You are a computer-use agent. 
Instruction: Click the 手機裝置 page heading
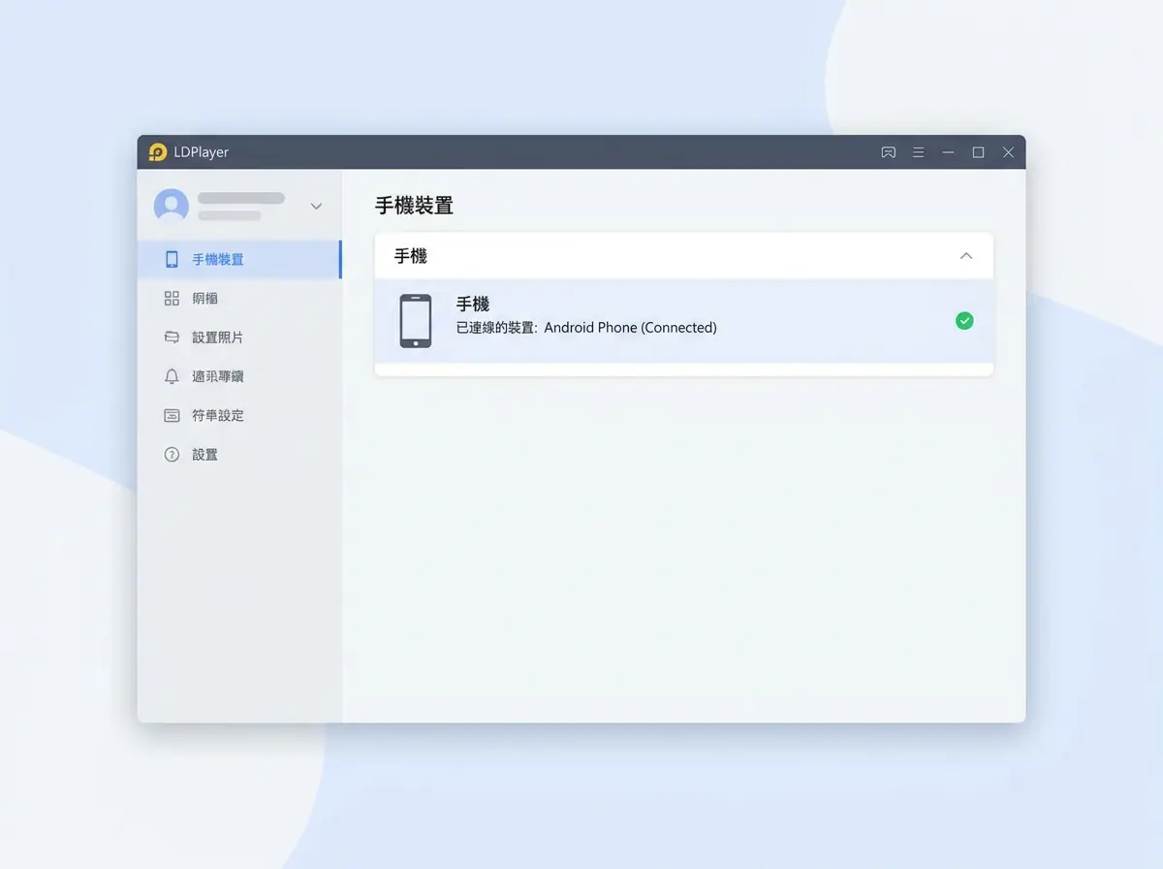[x=414, y=206]
